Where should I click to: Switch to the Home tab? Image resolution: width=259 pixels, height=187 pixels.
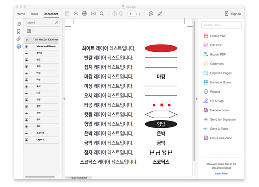pyautogui.click(x=21, y=14)
